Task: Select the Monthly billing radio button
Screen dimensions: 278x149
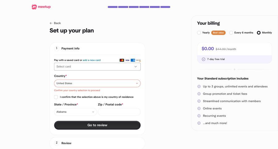Action: (x=259, y=33)
